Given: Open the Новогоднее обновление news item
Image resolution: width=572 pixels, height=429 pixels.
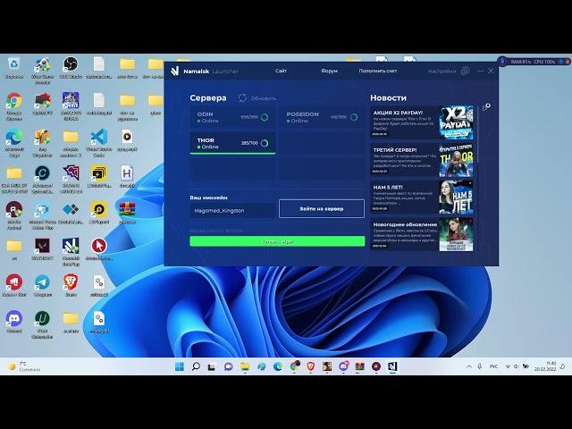Looking at the screenshot, I should coord(422,234).
